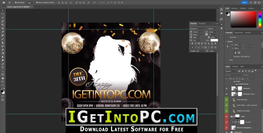
Task: Select the Blur tool
Action: pos(3,57)
